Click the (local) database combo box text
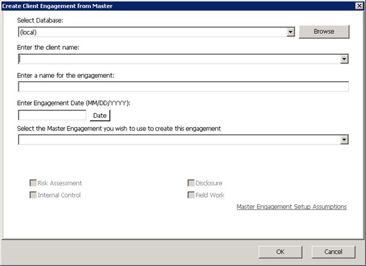366x266 pixels. point(152,32)
